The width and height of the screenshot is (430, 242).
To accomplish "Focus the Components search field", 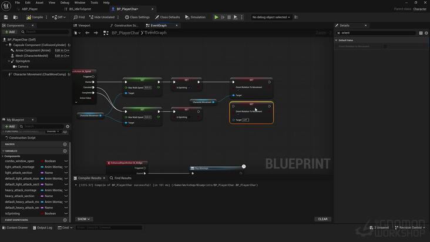I will 45,32.
